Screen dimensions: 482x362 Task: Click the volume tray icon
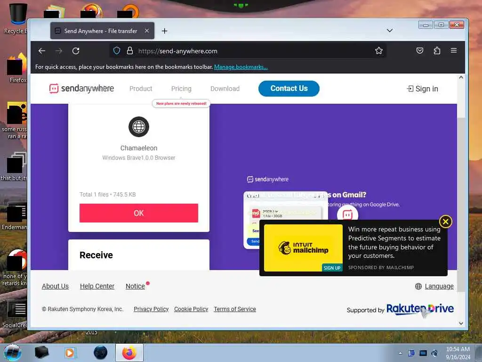(434, 353)
